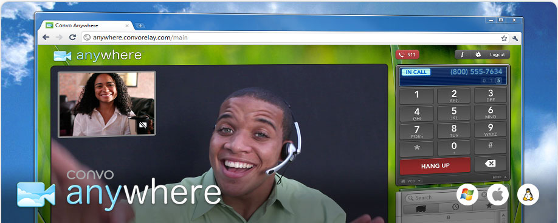Toggle privacy icon on self-view video

pos(143,125)
